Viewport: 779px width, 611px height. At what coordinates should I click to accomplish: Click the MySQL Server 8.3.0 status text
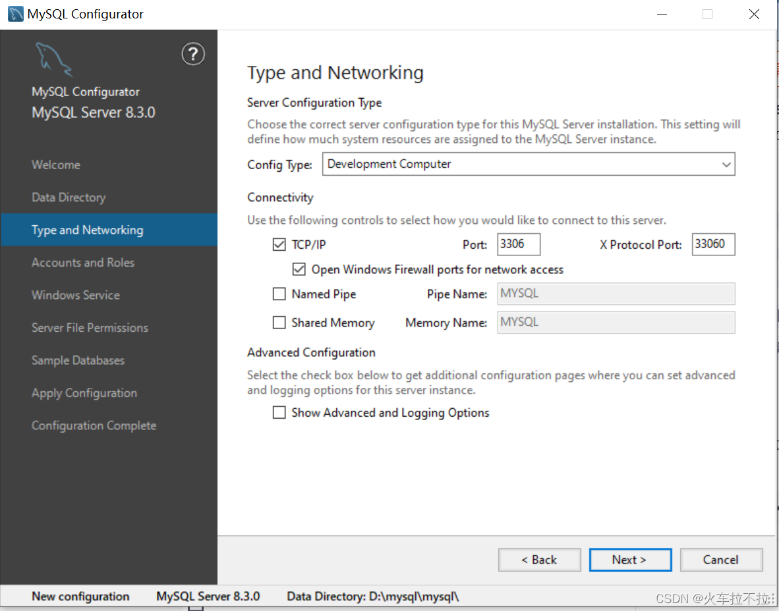tap(208, 597)
